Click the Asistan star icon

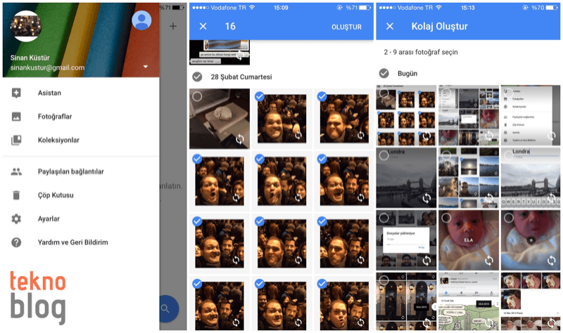[16, 93]
